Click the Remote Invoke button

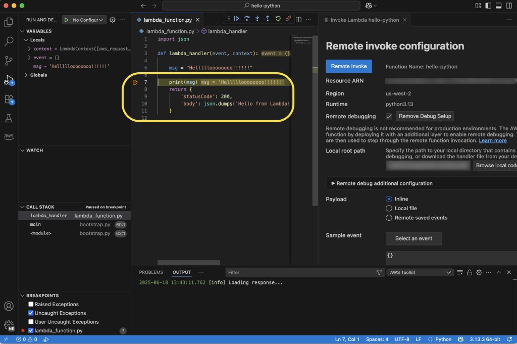point(348,66)
